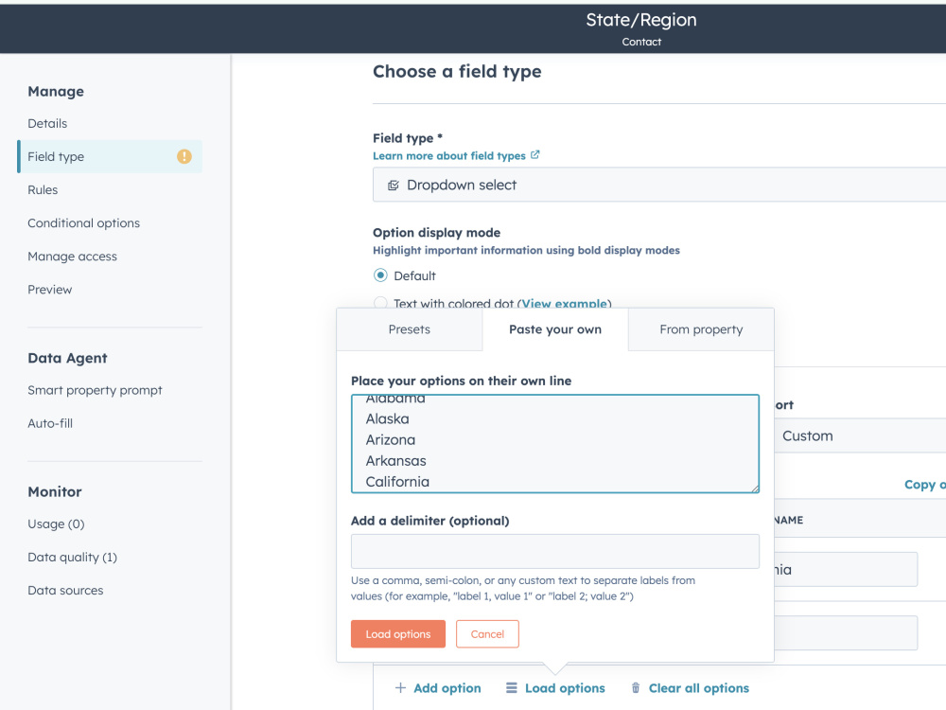Click Arizona line in options textarea
The height and width of the screenshot is (710, 946).
(x=391, y=439)
